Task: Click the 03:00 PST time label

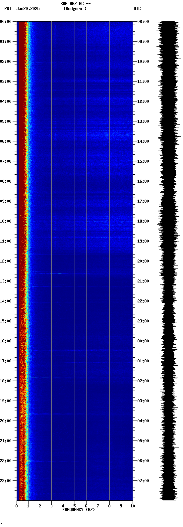Action: pos(6,82)
